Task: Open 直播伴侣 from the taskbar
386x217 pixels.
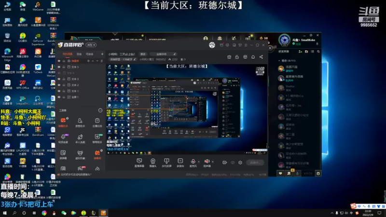Action: pyautogui.click(x=103, y=213)
